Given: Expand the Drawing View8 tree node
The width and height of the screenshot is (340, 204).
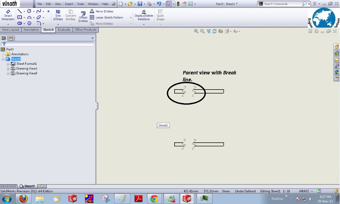Looking at the screenshot, I should tap(8, 73).
